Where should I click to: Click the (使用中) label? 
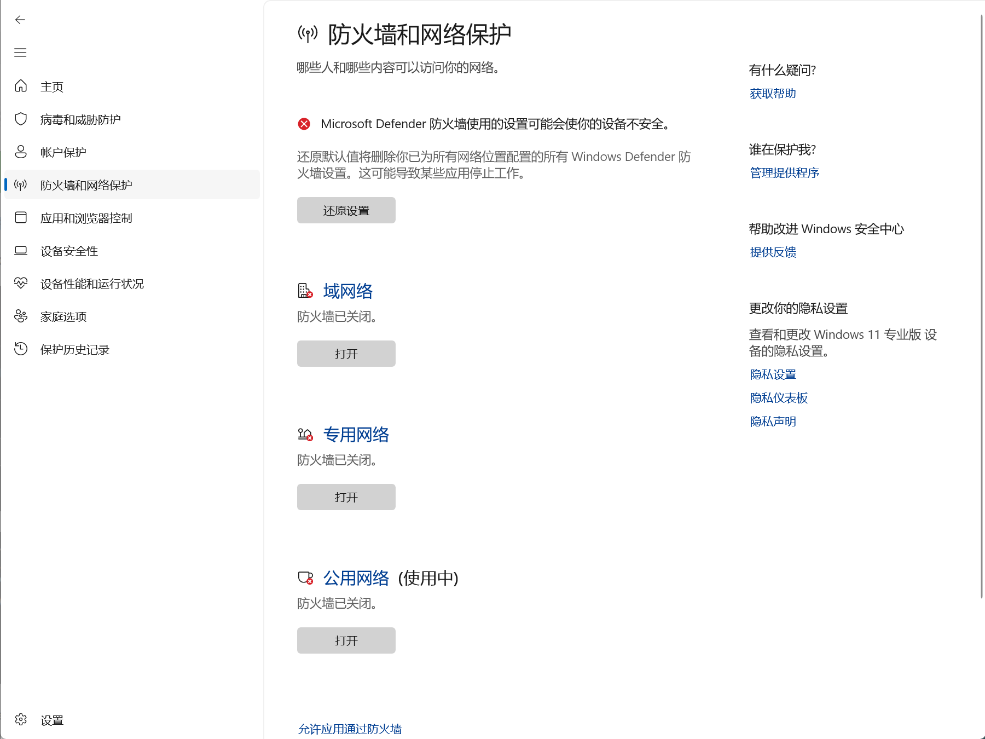[428, 578]
